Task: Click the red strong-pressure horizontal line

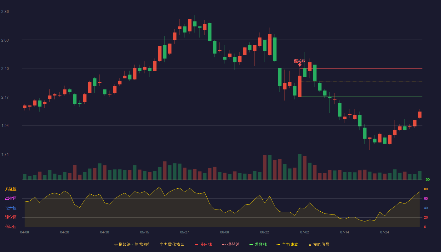Action: click(x=362, y=68)
